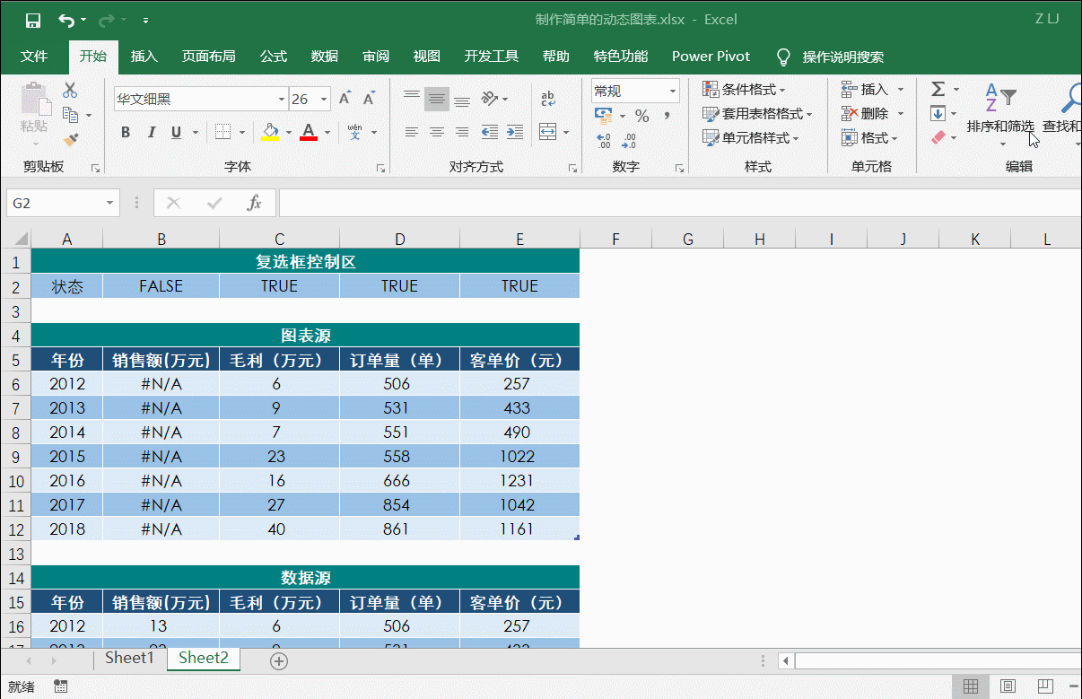This screenshot has height=699, width=1082.
Task: Click the Clear eraser icon
Action: [x=938, y=138]
